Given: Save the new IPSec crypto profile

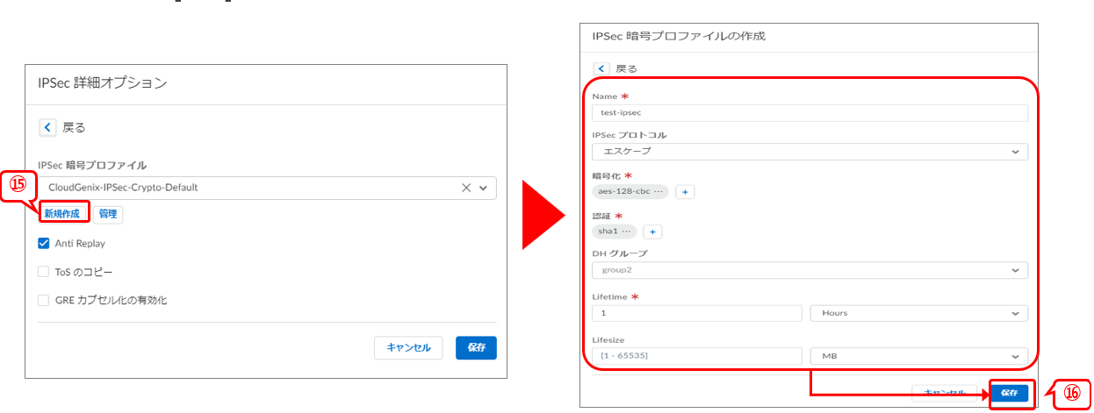Looking at the screenshot, I should tap(1009, 393).
